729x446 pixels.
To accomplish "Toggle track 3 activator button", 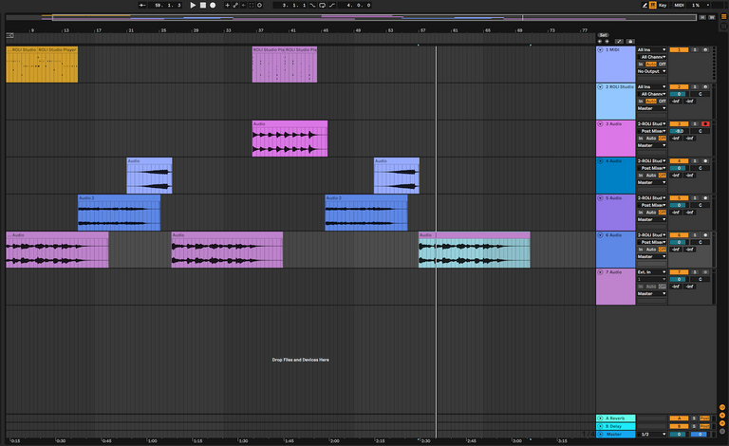I will click(679, 124).
